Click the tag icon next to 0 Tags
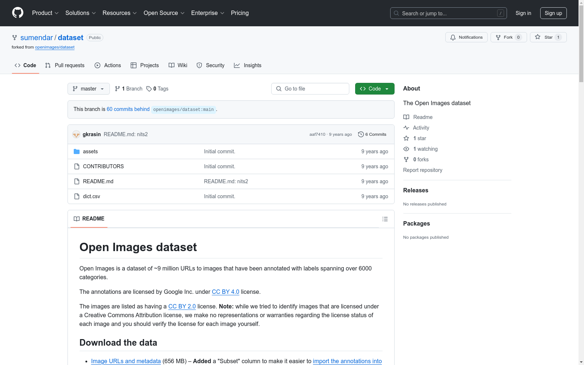 (x=149, y=89)
